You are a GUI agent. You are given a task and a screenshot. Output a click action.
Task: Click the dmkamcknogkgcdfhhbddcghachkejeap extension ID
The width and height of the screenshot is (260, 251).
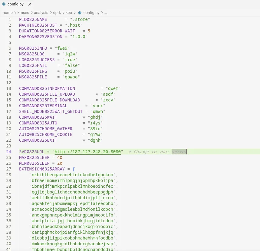point(72,244)
